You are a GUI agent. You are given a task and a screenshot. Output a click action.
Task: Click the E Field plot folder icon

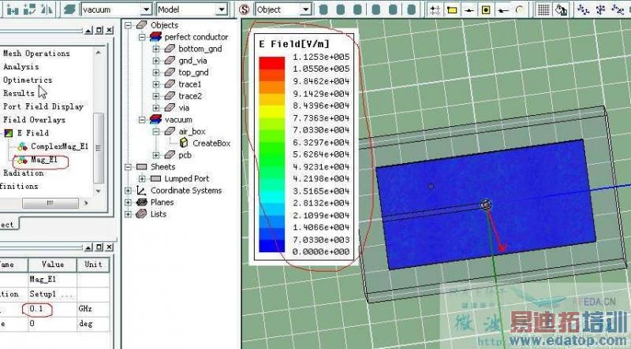click(8, 133)
